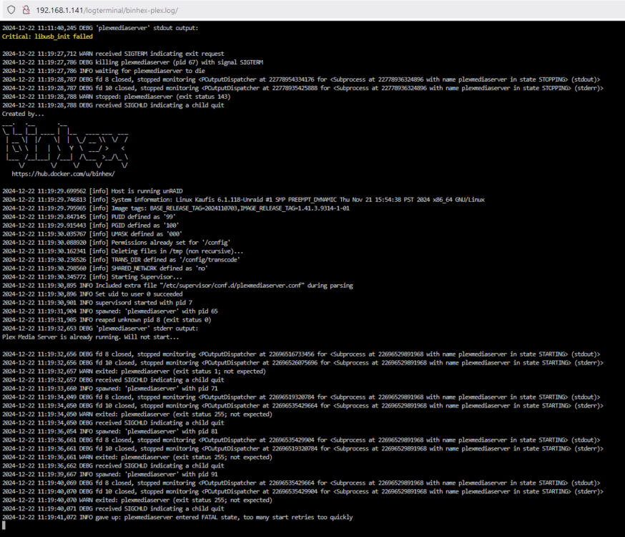Click 'gave up: plexmediaserver entered FATAL state' line
Screen dimensions: 625x537
(177, 518)
